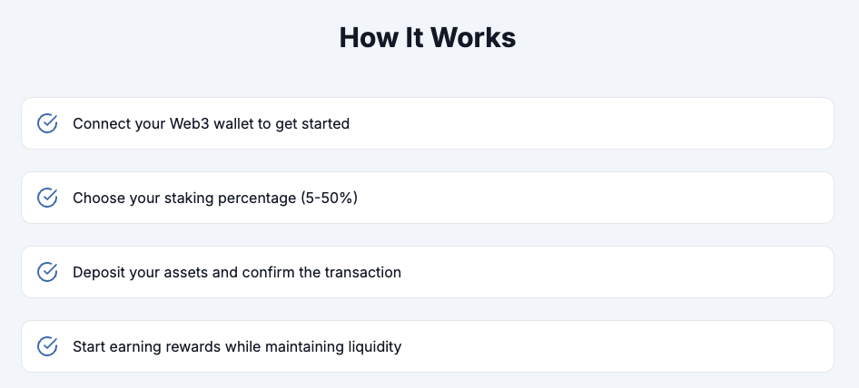Select the Choose your staking percentage step text
This screenshot has height=388, width=859.
coord(215,198)
